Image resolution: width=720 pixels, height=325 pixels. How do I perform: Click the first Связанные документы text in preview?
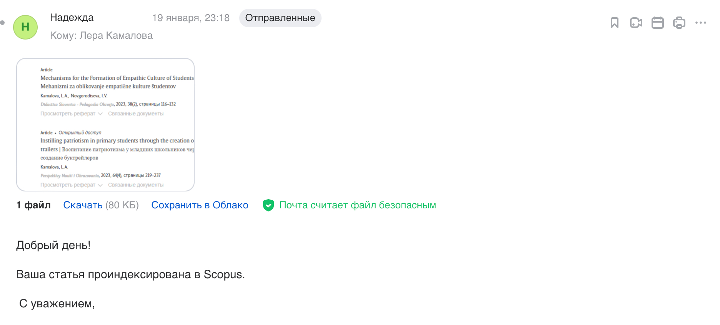click(x=136, y=114)
